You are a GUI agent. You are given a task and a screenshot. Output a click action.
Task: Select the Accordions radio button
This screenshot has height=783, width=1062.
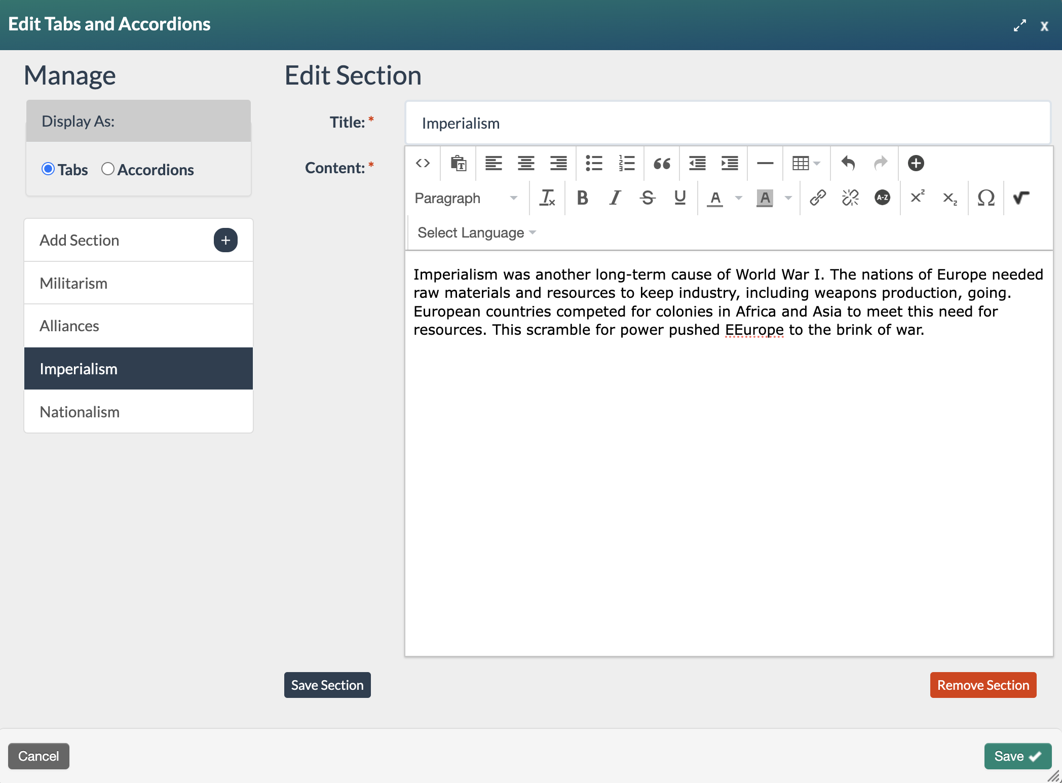click(x=107, y=169)
